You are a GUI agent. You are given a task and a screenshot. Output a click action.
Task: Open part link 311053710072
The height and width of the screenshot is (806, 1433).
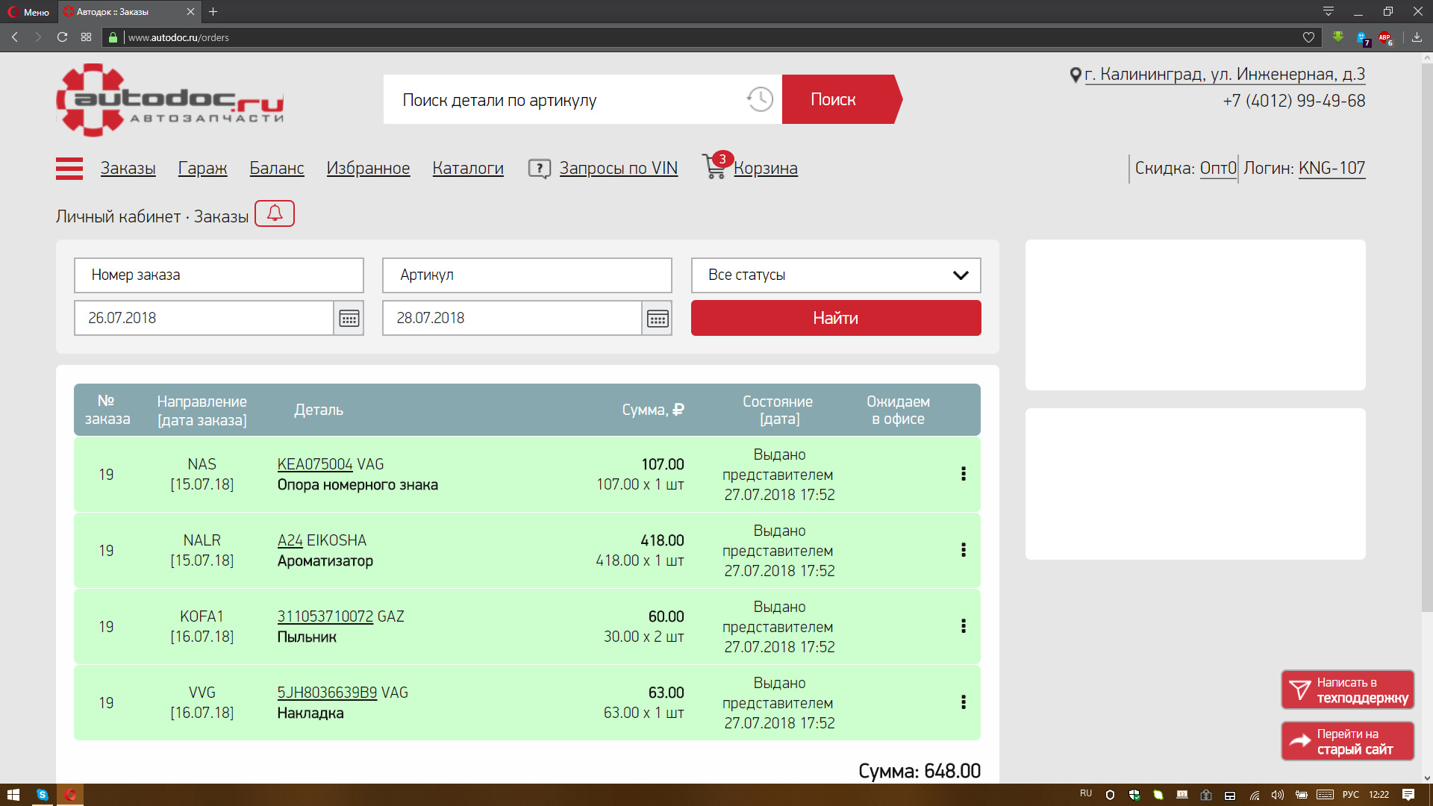pos(325,616)
